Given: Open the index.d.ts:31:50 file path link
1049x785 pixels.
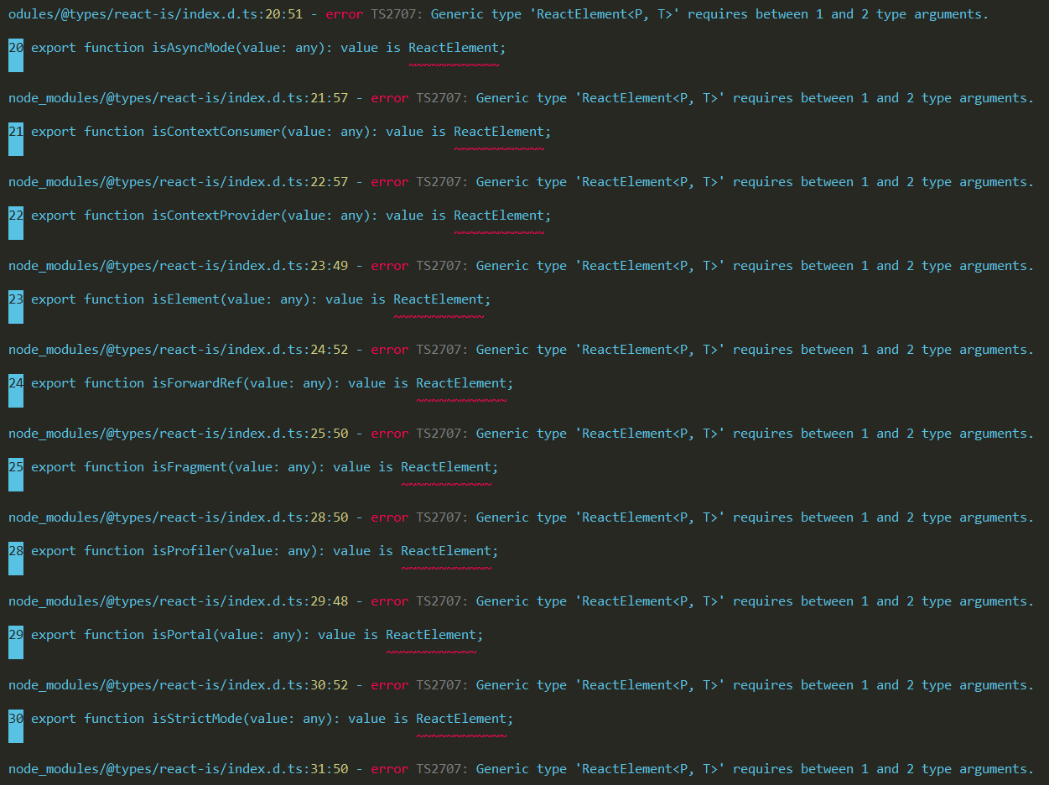Looking at the screenshot, I should coord(178,769).
